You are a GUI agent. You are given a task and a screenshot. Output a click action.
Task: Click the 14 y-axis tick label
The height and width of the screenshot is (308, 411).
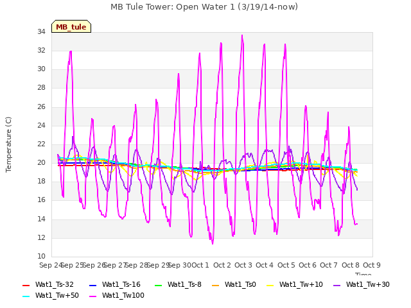coord(41,219)
